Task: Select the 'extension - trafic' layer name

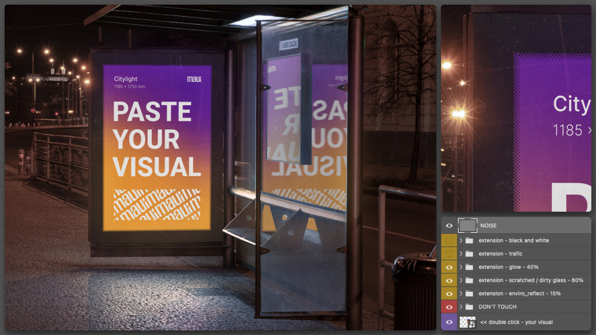Action: [500, 254]
